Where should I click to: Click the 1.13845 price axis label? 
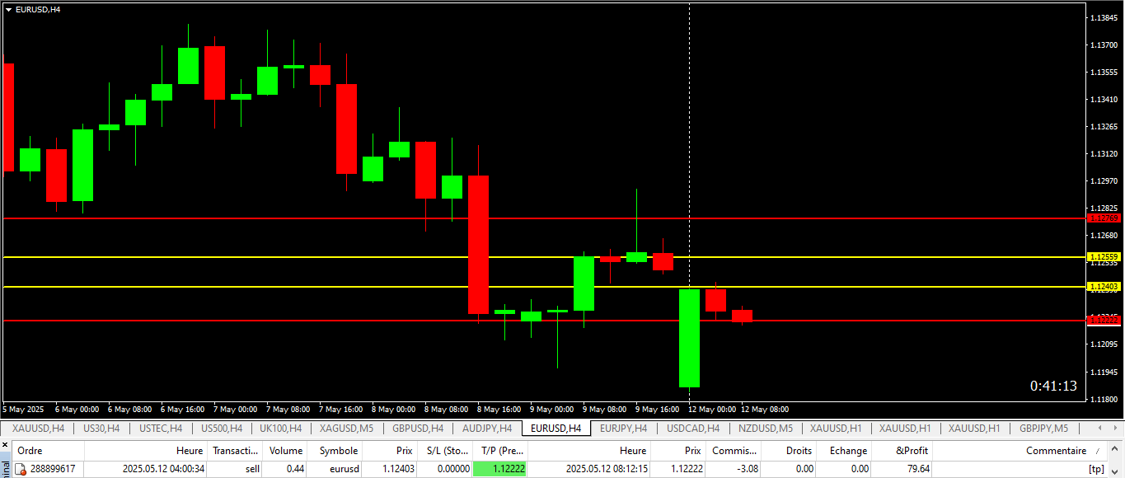pyautogui.click(x=1104, y=17)
